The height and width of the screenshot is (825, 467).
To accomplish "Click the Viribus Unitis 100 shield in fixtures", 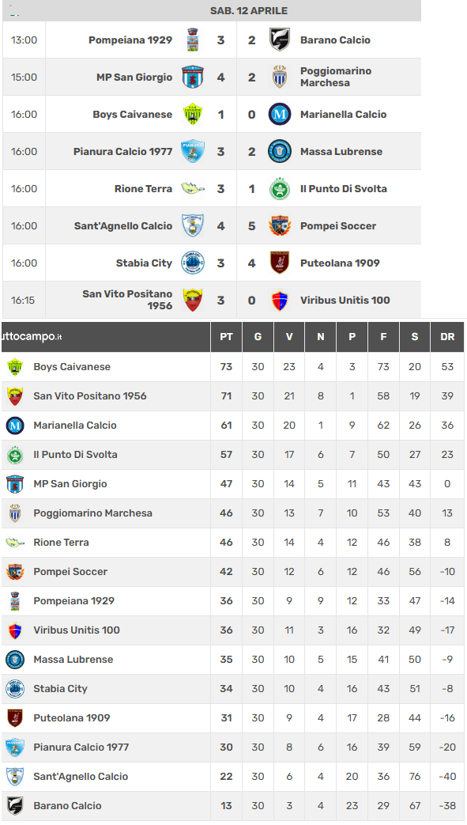I will 280,301.
